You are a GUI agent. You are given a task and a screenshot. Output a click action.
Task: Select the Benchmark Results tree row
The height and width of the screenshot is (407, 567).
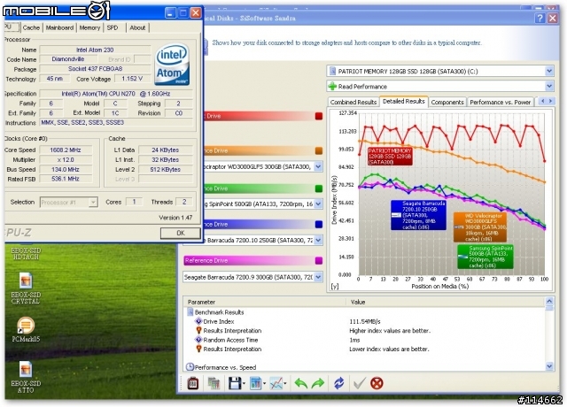(219, 312)
